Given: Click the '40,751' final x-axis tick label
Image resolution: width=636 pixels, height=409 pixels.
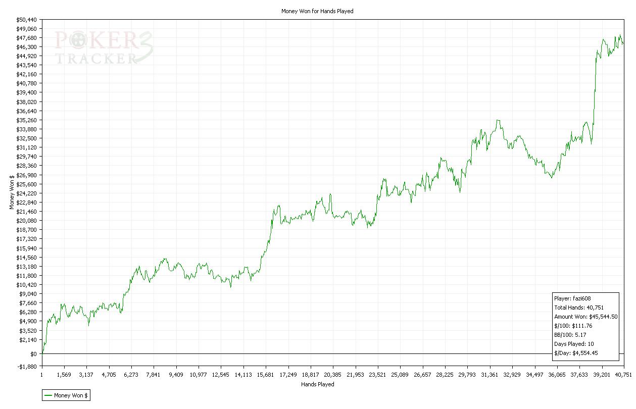Looking at the screenshot, I should pyautogui.click(x=622, y=375).
